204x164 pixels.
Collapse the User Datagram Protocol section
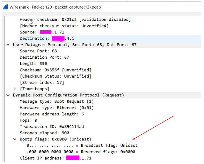coord(8,45)
